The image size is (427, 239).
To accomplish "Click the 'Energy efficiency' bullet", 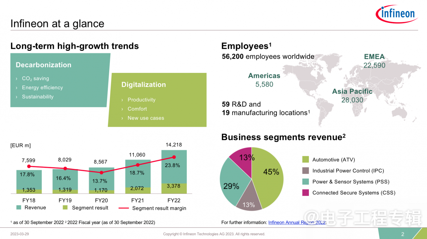I will click(x=42, y=87).
